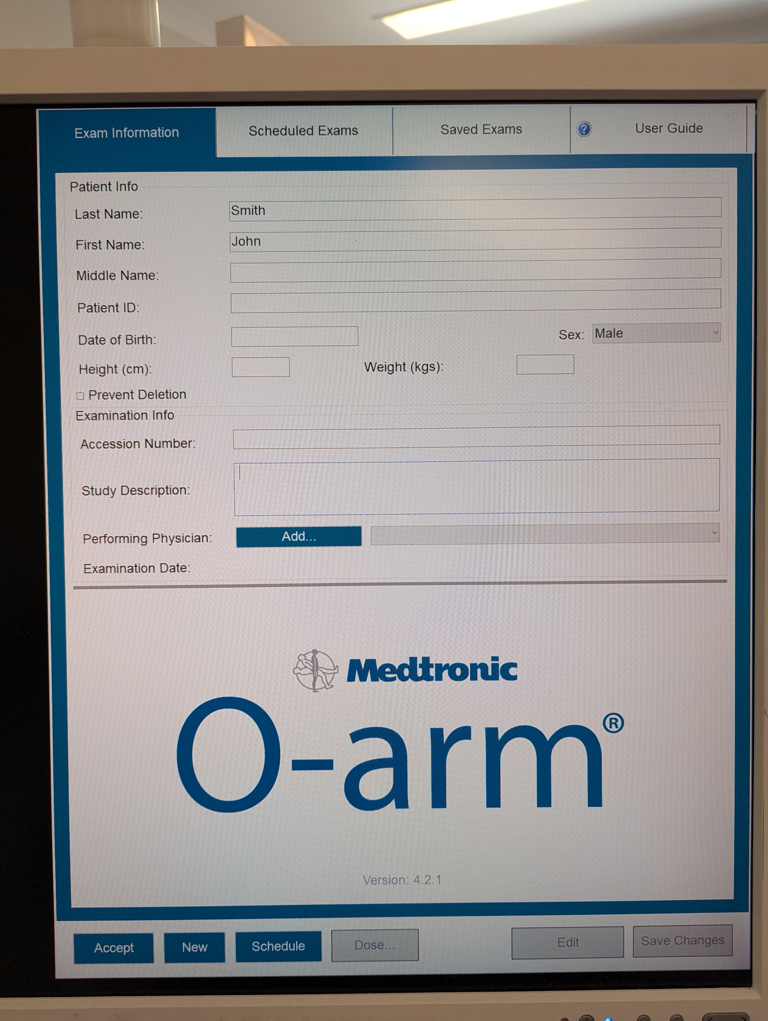Click Add... to add performing physician
Image resolution: width=768 pixels, height=1021 pixels.
pyautogui.click(x=299, y=536)
